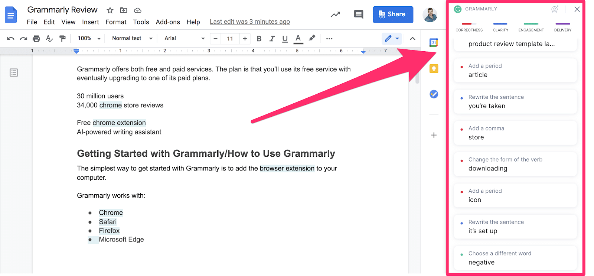Open the Insert menu
594x276 pixels.
point(91,22)
